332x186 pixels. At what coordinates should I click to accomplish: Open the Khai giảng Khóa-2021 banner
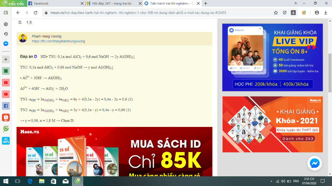(x=272, y=124)
